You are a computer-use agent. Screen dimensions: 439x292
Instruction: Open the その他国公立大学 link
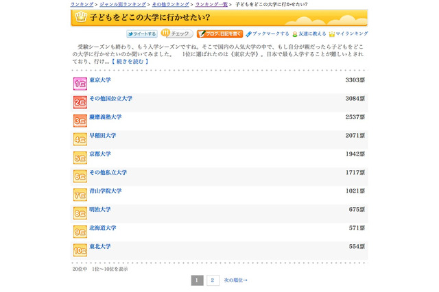[111, 99]
